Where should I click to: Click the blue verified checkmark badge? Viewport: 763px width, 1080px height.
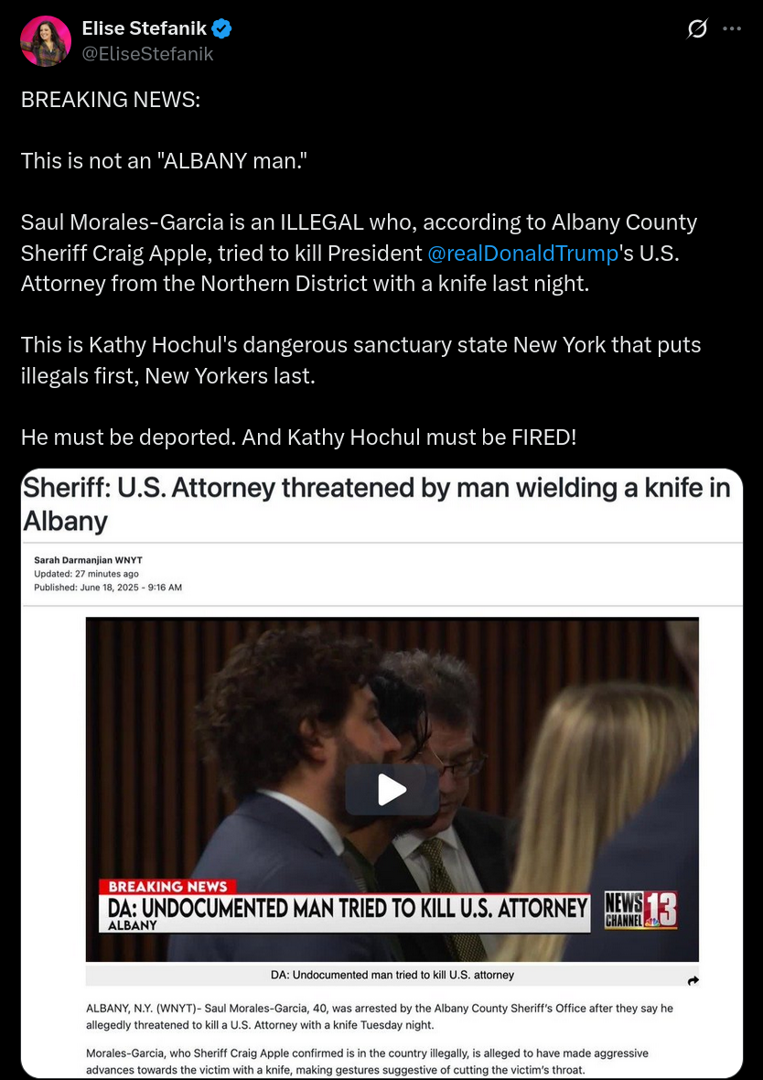221,28
